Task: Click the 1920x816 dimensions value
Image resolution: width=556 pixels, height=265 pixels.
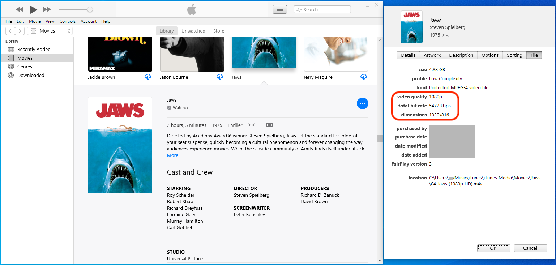Action: point(439,115)
